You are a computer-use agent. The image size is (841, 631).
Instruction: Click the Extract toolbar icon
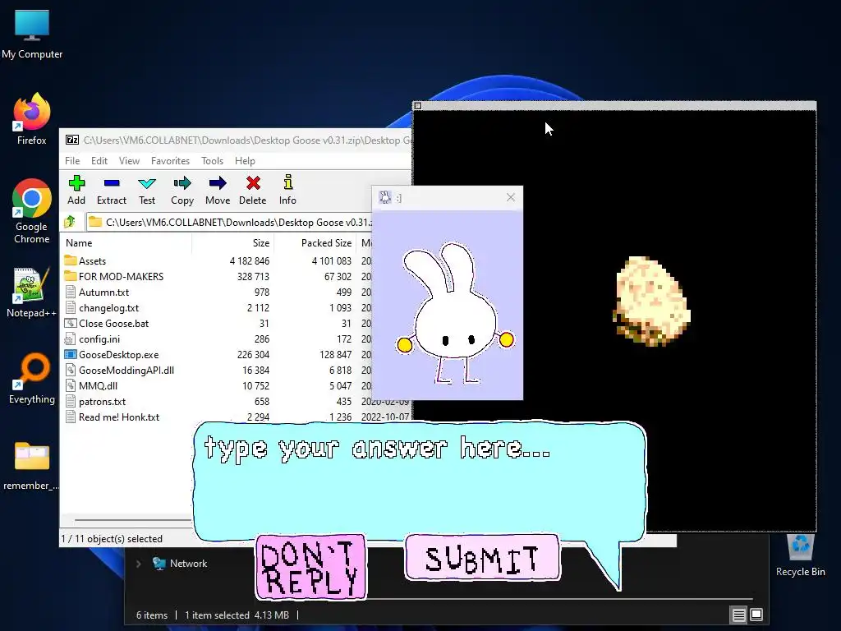[x=112, y=190]
